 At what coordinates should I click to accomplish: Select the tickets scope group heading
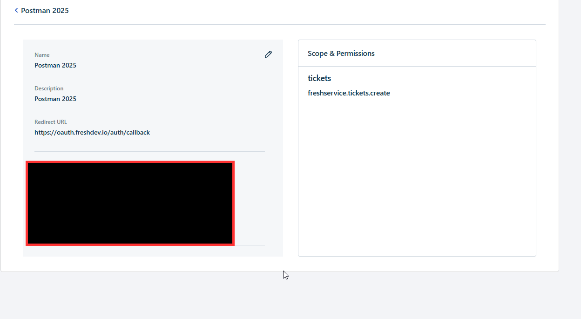click(x=319, y=78)
